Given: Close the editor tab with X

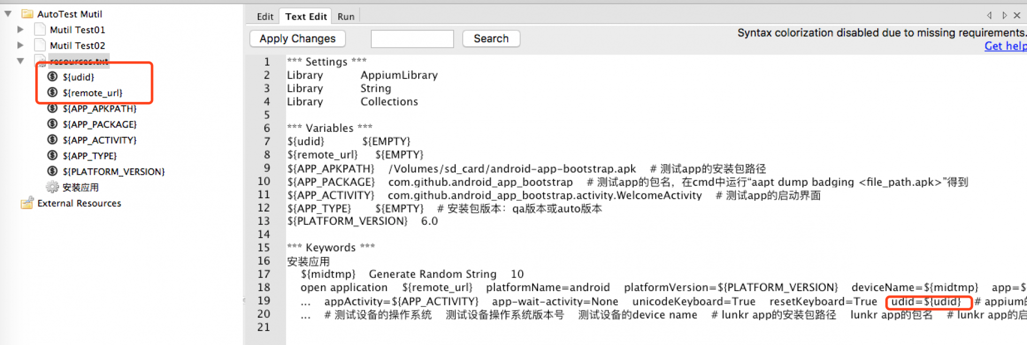Looking at the screenshot, I should [x=1017, y=15].
